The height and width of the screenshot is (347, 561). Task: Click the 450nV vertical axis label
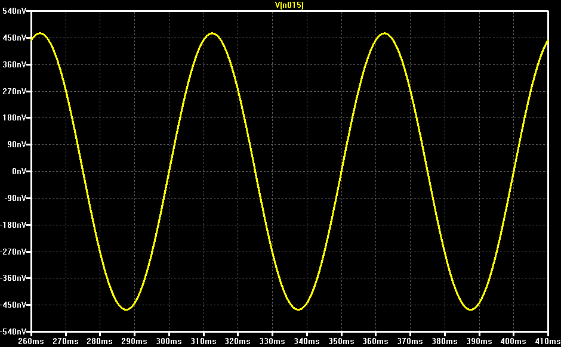(x=14, y=38)
